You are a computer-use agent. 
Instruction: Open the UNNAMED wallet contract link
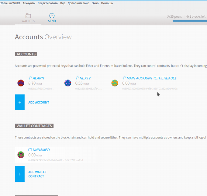click(x=41, y=150)
